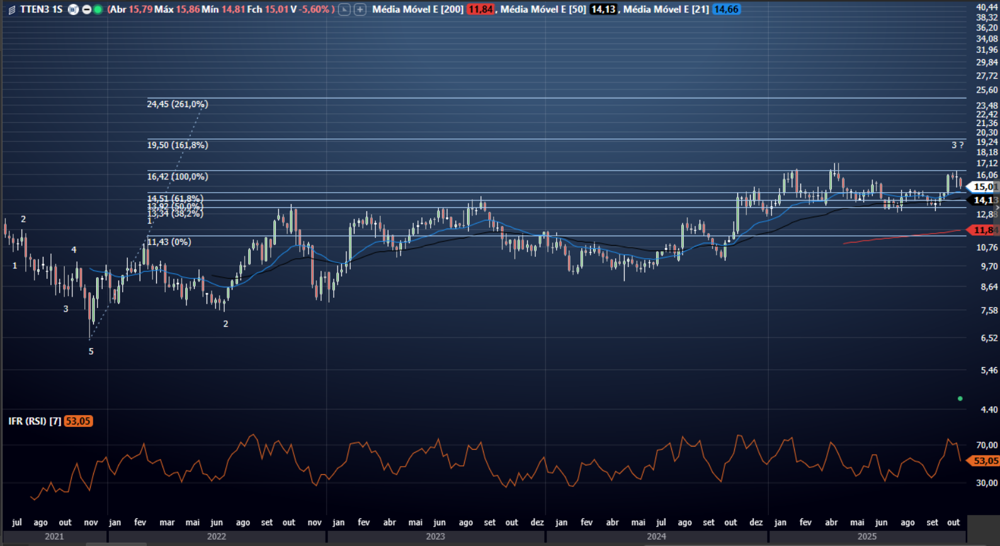
Task: Click the small green dot on chart
Action: click(x=960, y=399)
